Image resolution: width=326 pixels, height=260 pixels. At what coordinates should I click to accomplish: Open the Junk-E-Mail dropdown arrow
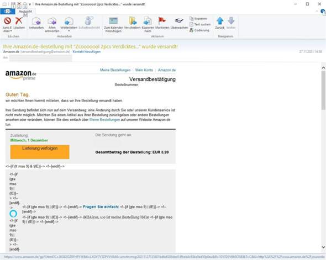coord(11,31)
